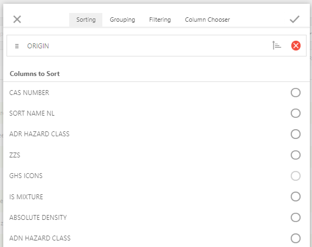Select ADR HAZARD CLASS radio button
312x247 pixels.
296,134
